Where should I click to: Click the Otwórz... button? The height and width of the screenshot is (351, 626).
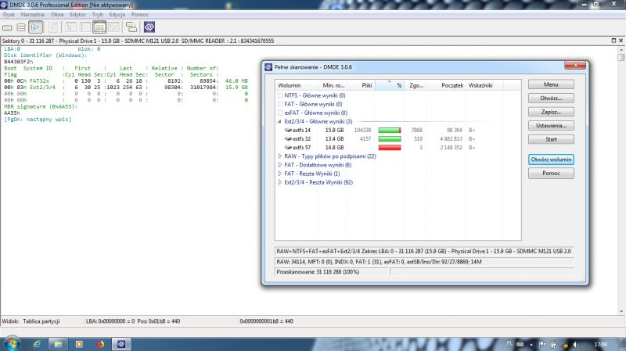click(551, 98)
